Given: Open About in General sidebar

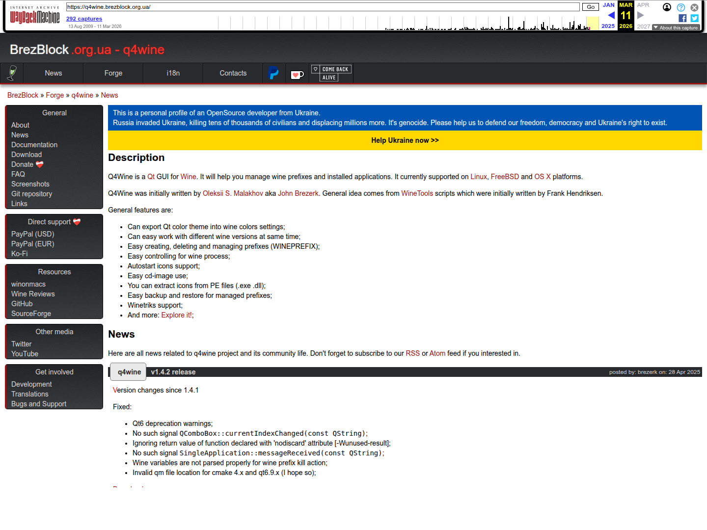Looking at the screenshot, I should 20,125.
